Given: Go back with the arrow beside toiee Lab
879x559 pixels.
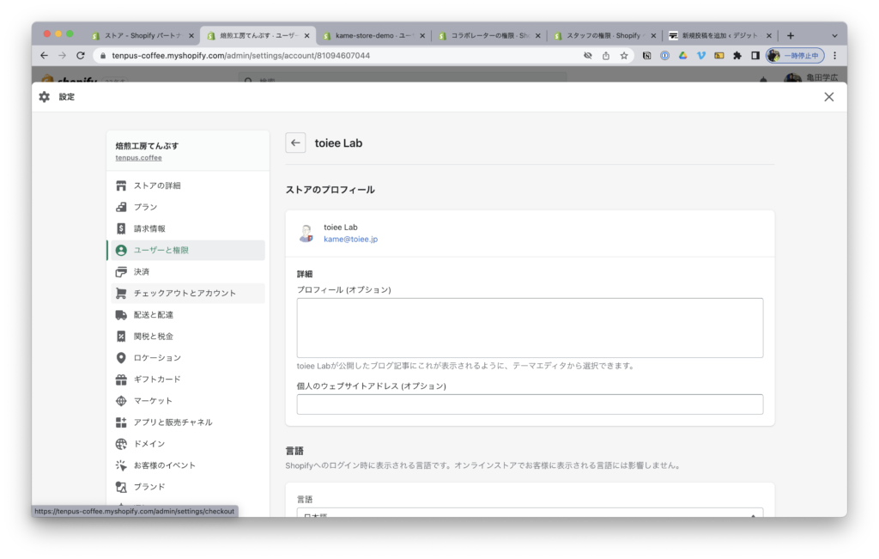Looking at the screenshot, I should (295, 143).
